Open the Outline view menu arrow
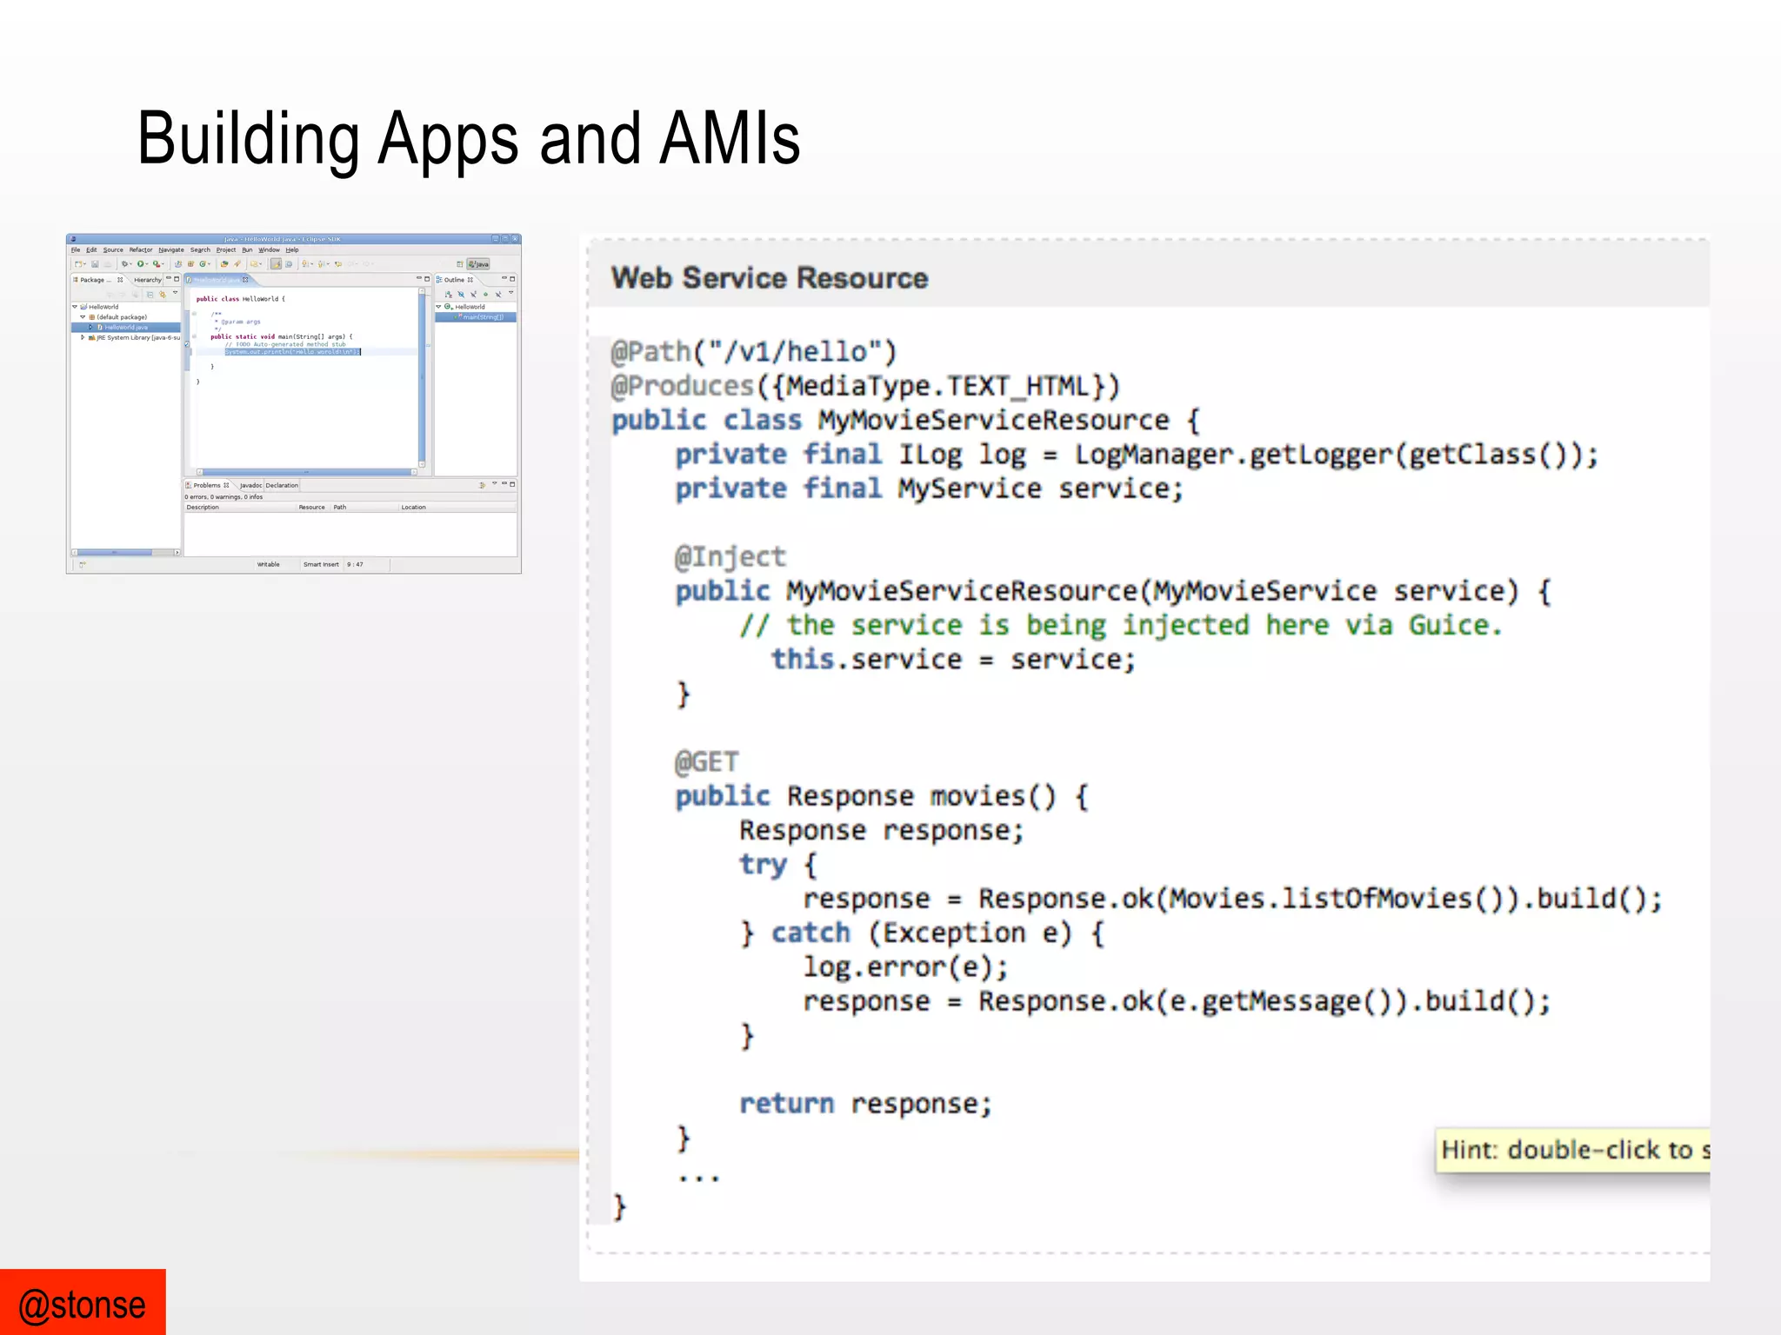This screenshot has height=1335, width=1781. pyautogui.click(x=511, y=293)
